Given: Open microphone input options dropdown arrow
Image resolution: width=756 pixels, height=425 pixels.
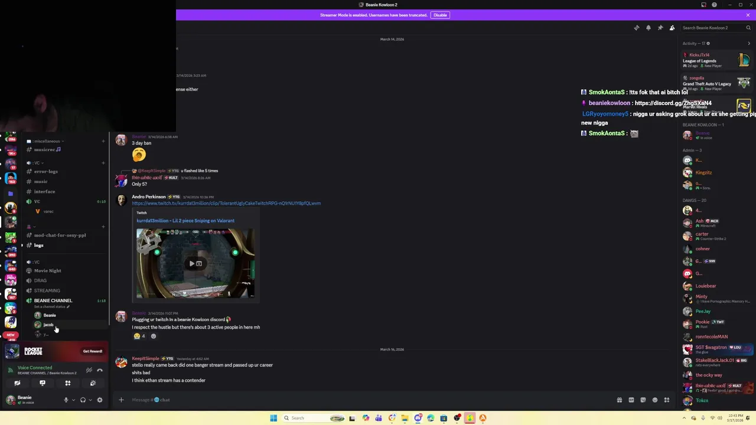Looking at the screenshot, I should 73,400.
